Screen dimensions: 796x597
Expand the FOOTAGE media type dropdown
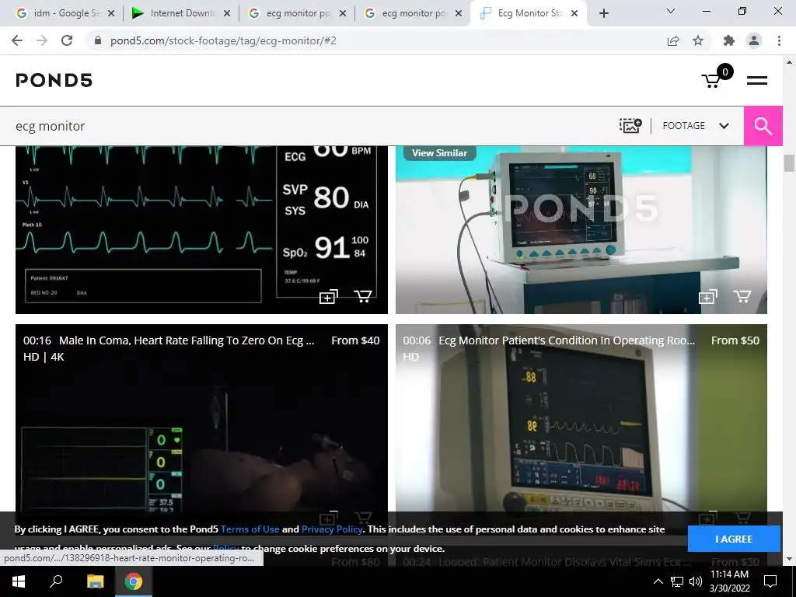tap(696, 125)
